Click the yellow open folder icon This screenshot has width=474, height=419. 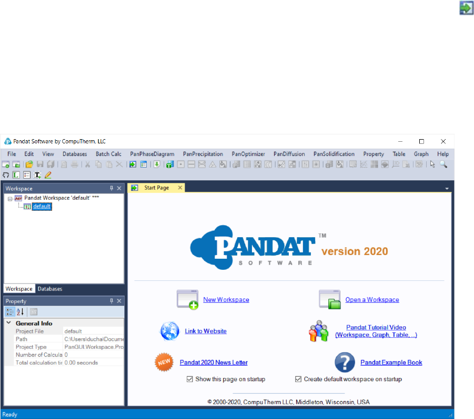(x=29, y=164)
